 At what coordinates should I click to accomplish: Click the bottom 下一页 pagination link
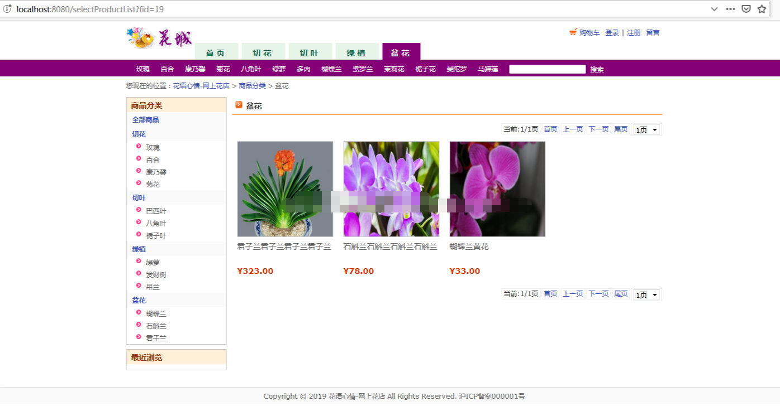(x=598, y=294)
